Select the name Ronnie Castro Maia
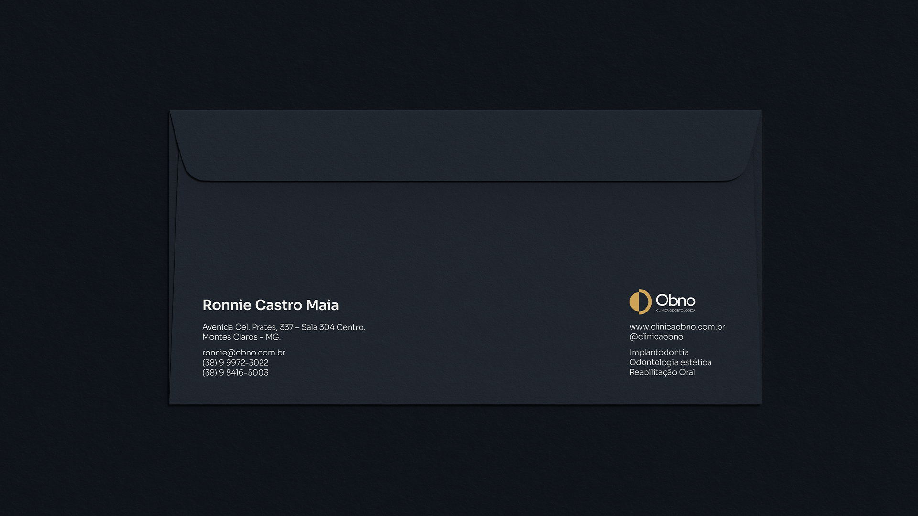The width and height of the screenshot is (918, 516). point(270,305)
